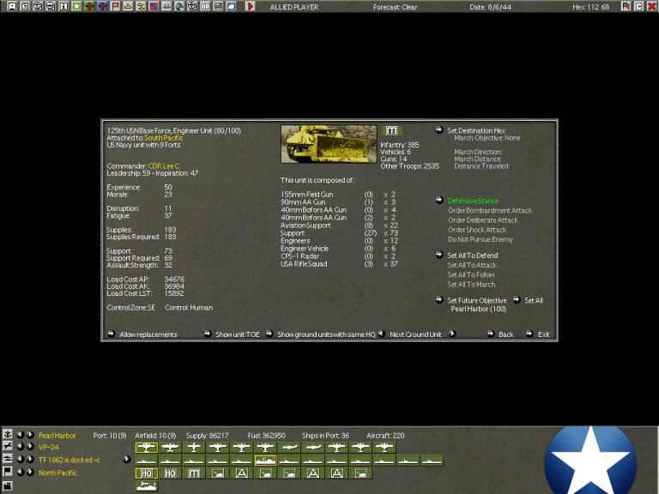659x494 pixels.
Task: Toggle Allow replacements for this unit
Action: 148,334
